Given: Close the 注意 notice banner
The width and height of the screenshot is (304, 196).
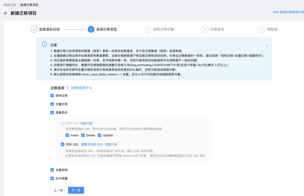Looking at the screenshot, I should 267,46.
